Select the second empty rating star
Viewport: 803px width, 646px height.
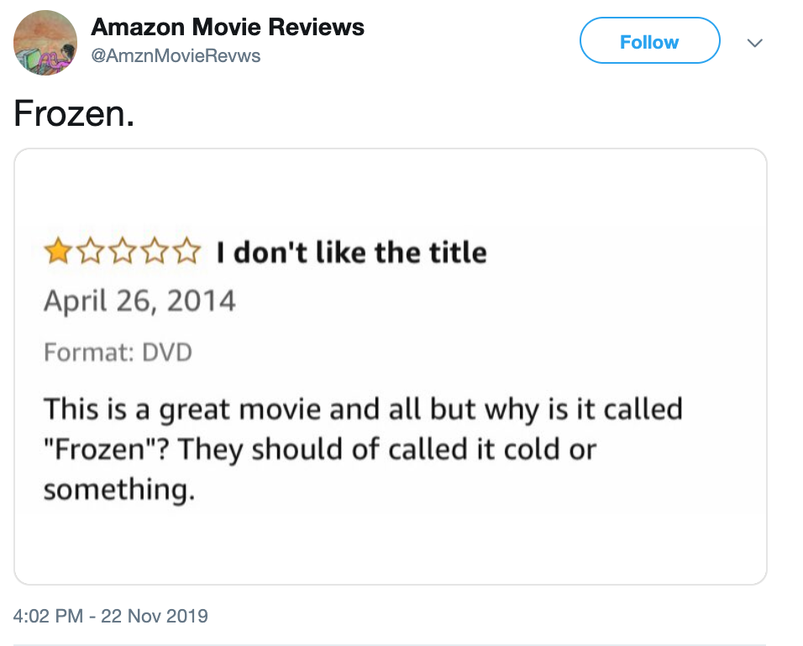90,251
